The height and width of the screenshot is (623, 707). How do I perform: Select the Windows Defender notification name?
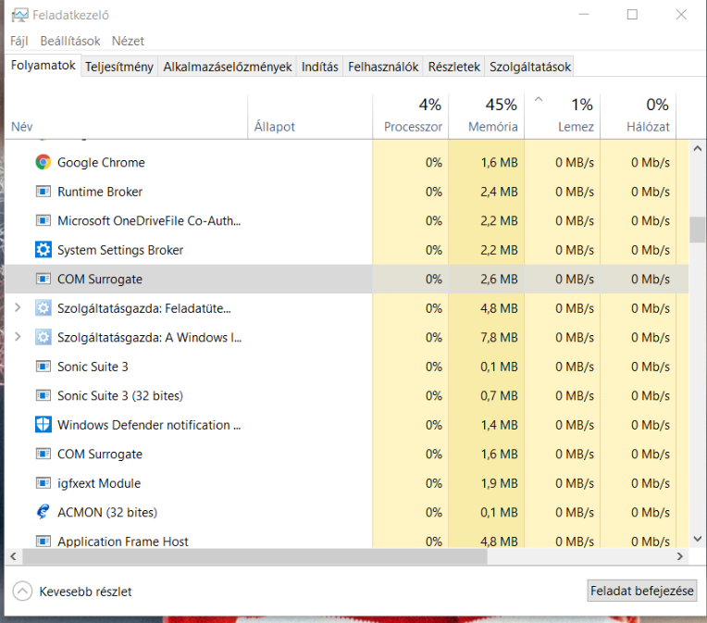click(149, 425)
